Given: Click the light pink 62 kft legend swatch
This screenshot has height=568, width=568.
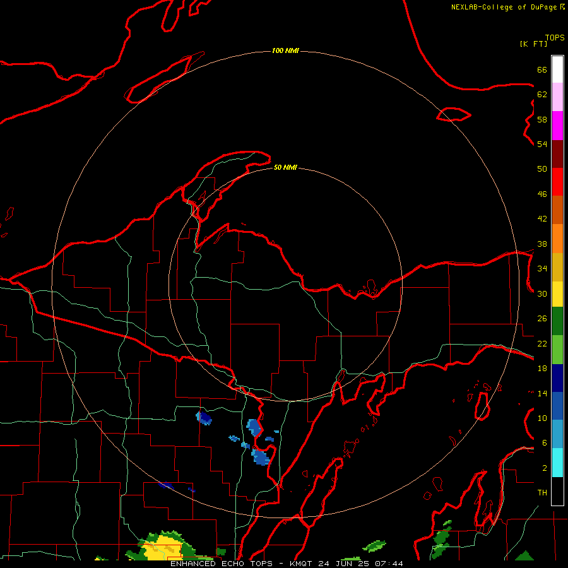Looking at the screenshot, I should (x=557, y=97).
